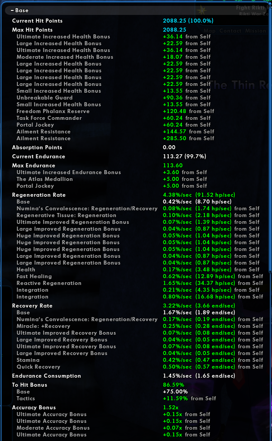The width and height of the screenshot is (272, 441).
Task: Collapse the Base attributes section
Action: pos(12,10)
